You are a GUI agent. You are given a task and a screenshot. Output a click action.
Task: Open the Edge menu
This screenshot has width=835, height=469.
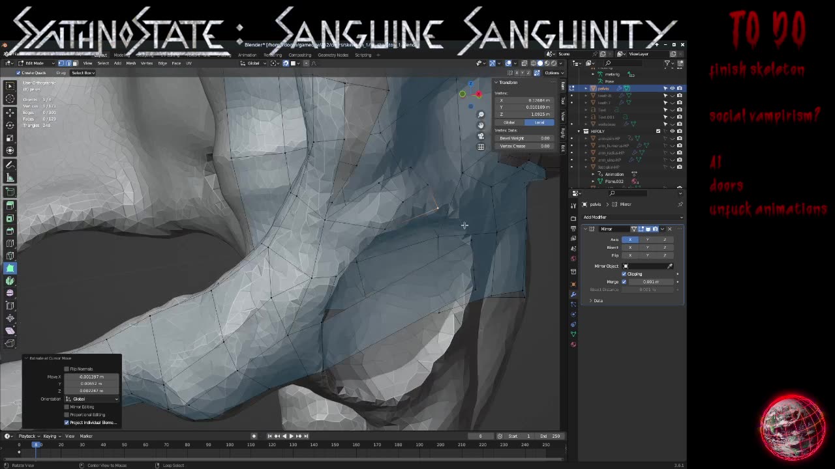tap(162, 63)
